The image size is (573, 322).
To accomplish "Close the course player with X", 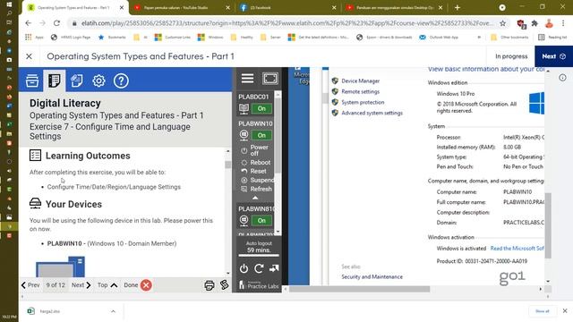I will pos(29,56).
